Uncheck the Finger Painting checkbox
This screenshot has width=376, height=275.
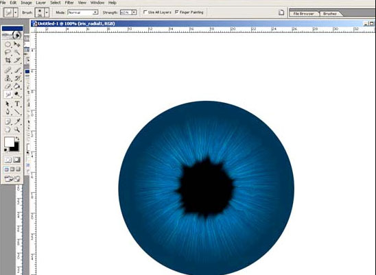tap(177, 12)
